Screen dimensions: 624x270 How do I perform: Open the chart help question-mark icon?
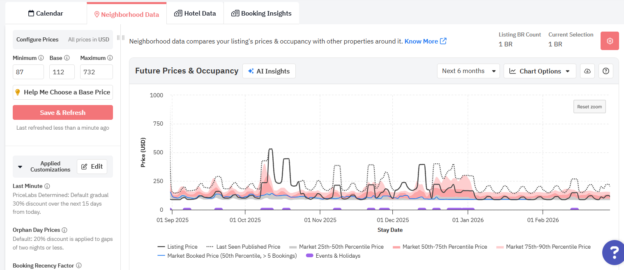point(606,71)
